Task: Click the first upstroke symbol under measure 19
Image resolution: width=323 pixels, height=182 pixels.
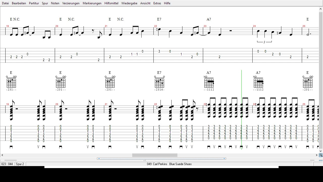Action: pos(38,147)
